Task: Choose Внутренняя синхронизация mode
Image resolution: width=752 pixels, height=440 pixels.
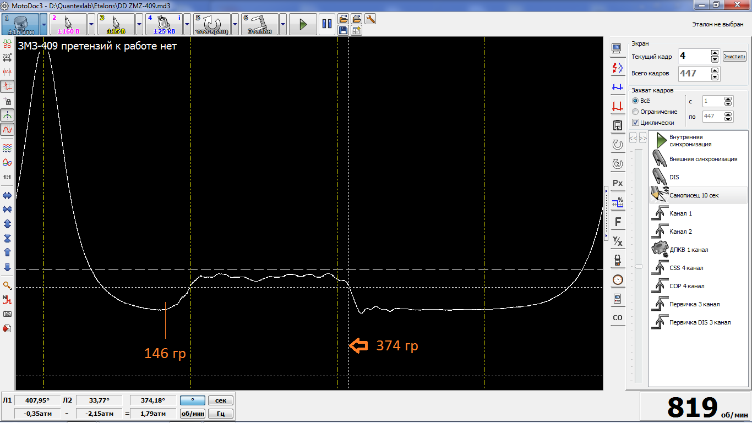Action: (x=698, y=140)
